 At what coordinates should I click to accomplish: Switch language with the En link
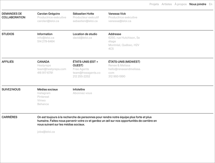pos(211,4)
